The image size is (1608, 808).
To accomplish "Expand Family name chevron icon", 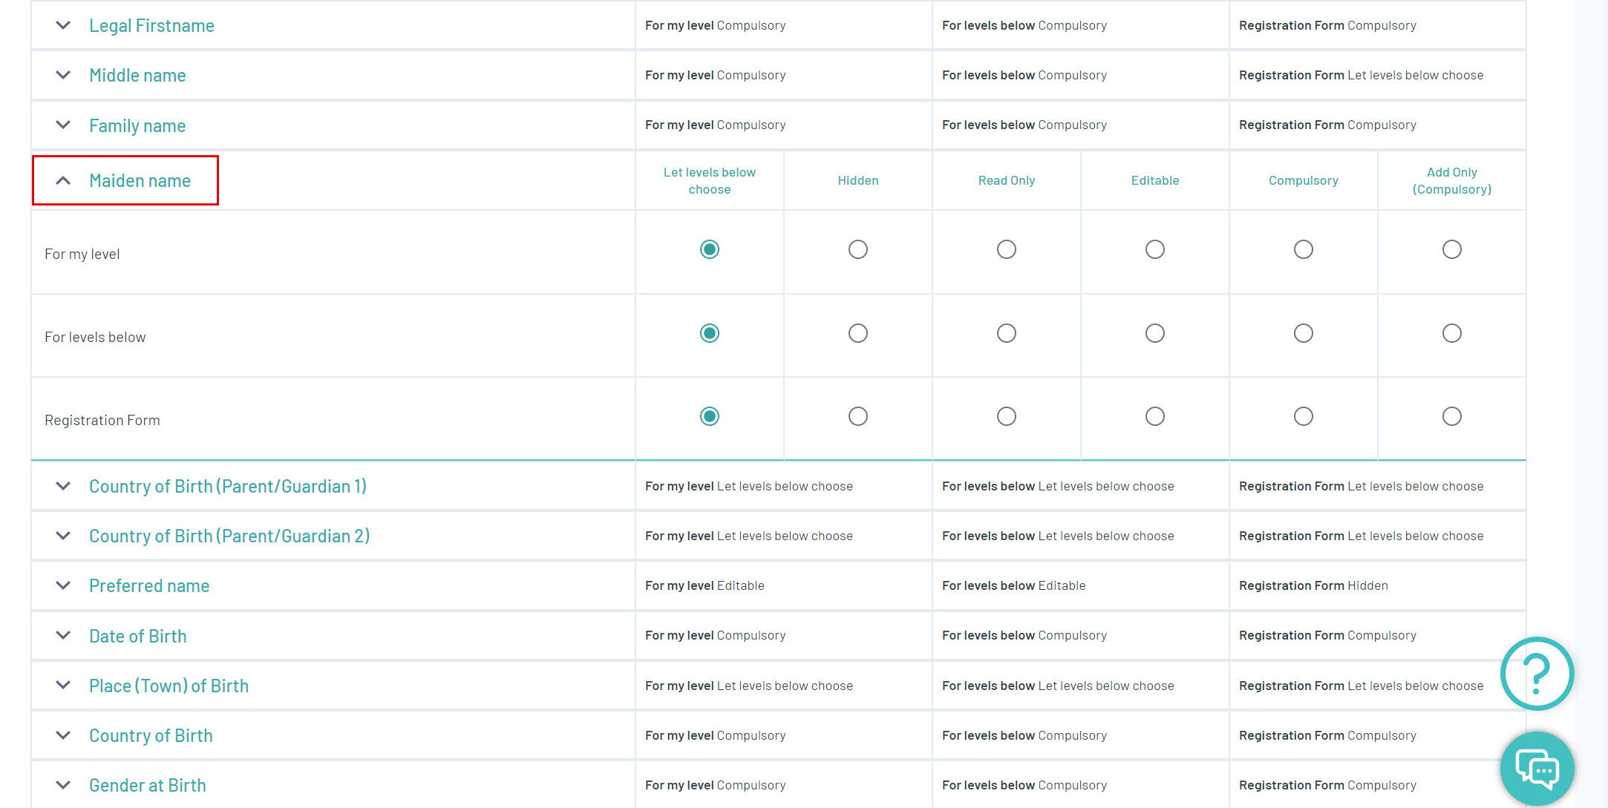I will pyautogui.click(x=63, y=125).
